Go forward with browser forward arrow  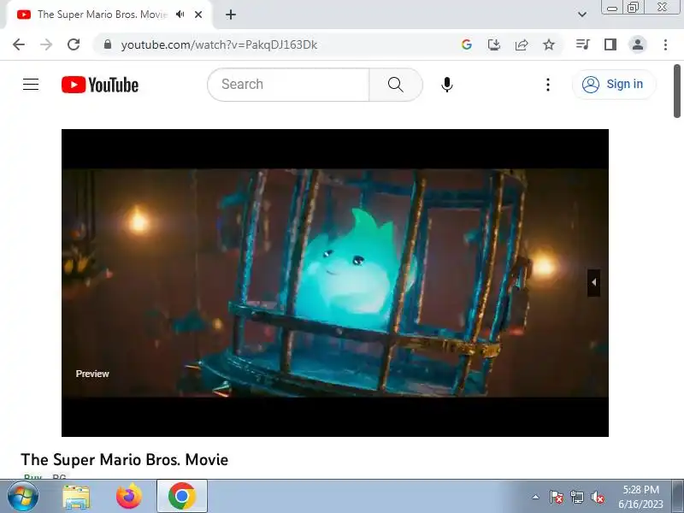pyautogui.click(x=46, y=44)
